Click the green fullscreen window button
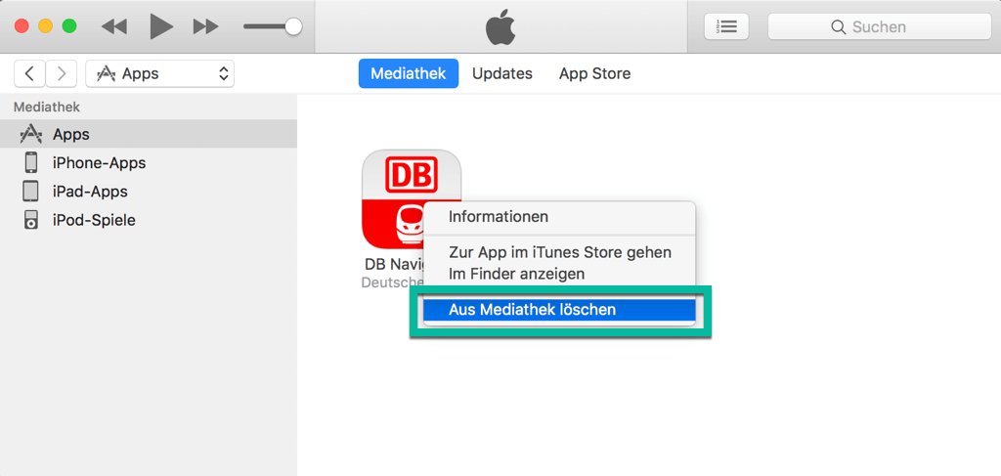Viewport: 1001px width, 476px height. coord(69,26)
